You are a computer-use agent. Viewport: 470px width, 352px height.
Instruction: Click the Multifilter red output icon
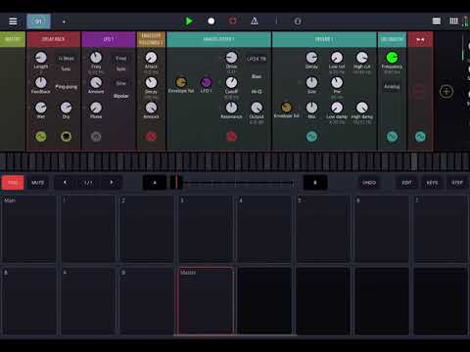point(231,137)
